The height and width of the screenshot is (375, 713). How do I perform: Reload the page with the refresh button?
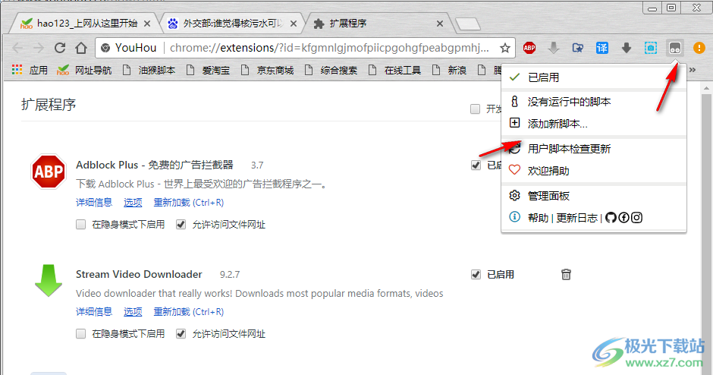[60, 48]
